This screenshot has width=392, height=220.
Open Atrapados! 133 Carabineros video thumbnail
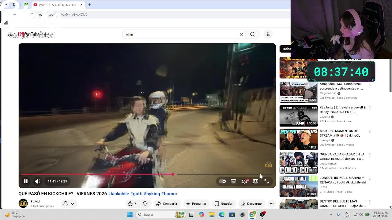(x=299, y=92)
